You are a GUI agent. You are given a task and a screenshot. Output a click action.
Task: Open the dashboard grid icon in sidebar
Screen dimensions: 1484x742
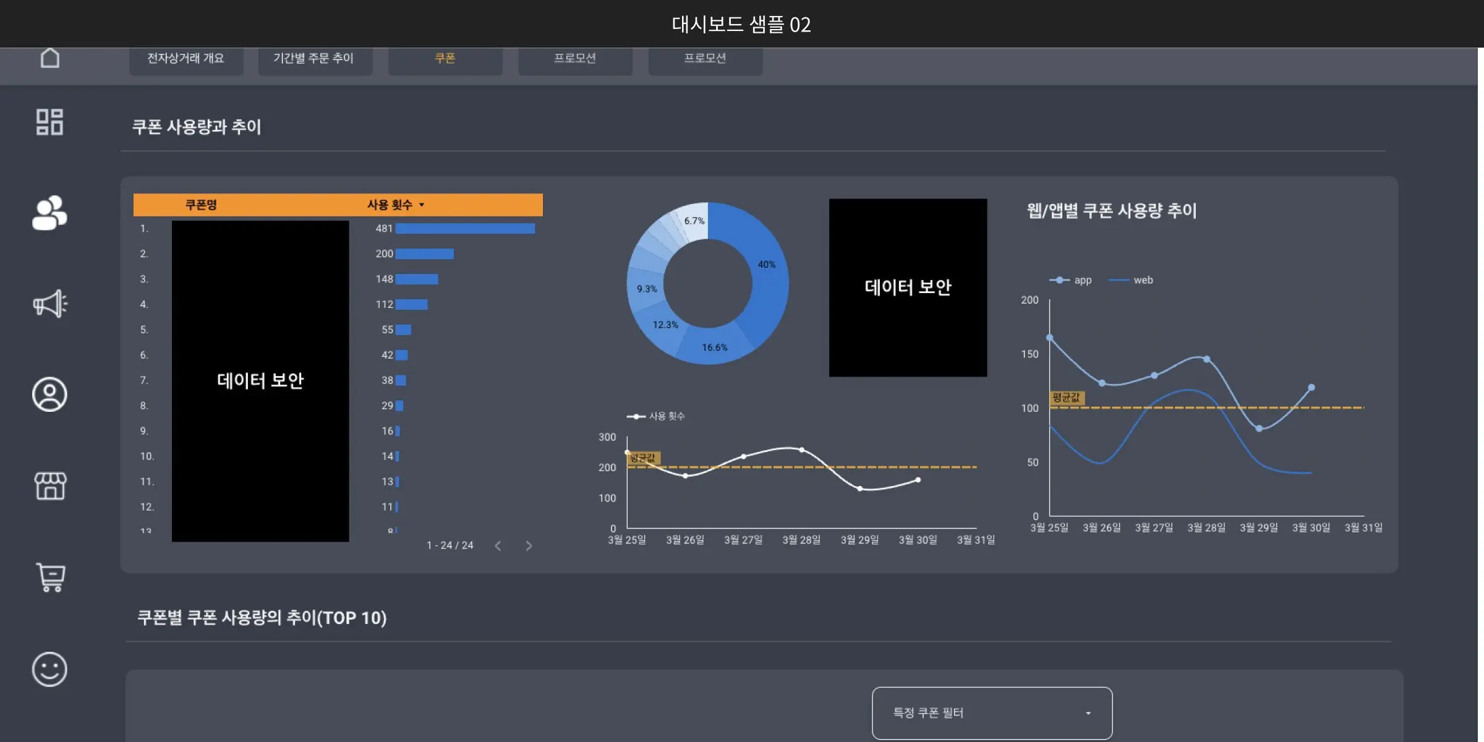coord(49,122)
